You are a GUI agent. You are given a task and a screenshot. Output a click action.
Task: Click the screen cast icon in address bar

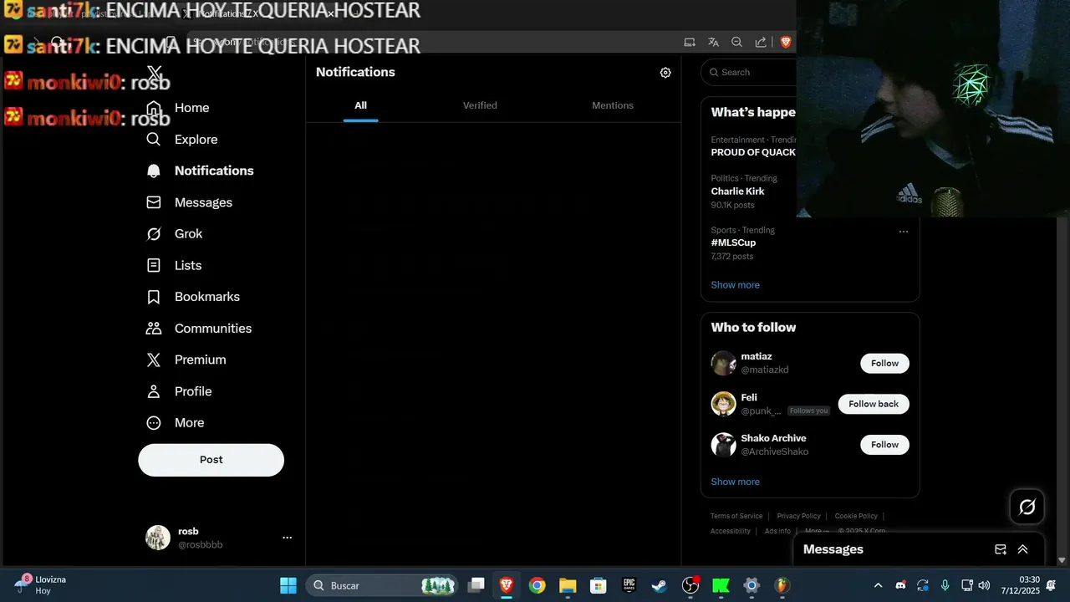690,42
